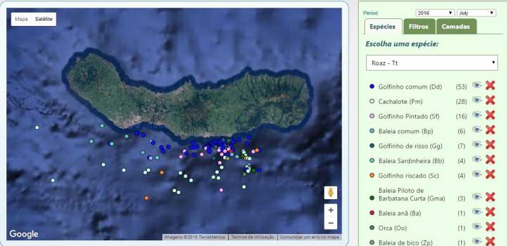Click the orange Golfinho riscado color dot in legend

(371, 176)
